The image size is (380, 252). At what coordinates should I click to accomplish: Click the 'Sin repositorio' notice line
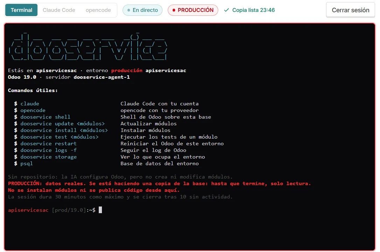point(120,177)
